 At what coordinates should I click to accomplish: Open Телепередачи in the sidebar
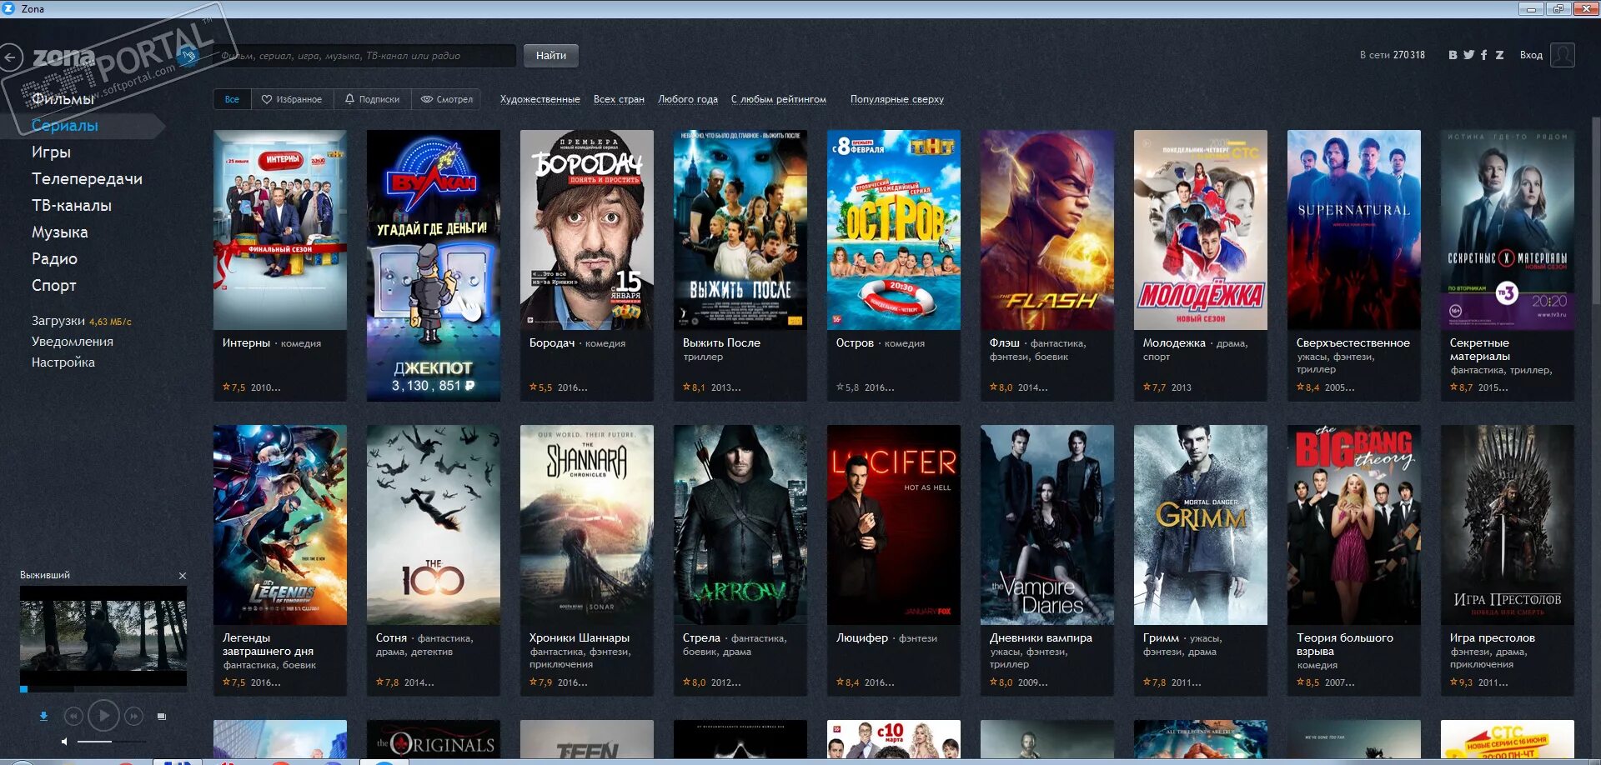pos(87,179)
